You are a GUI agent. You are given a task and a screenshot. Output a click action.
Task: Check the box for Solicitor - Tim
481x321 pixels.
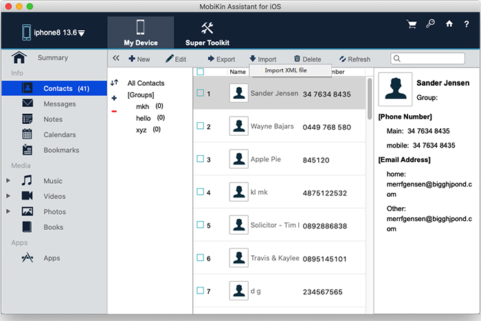pos(200,224)
